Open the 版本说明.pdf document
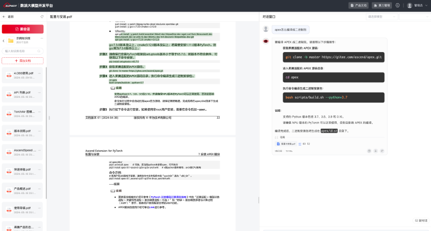This screenshot has width=431, height=231. pyautogui.click(x=22, y=133)
